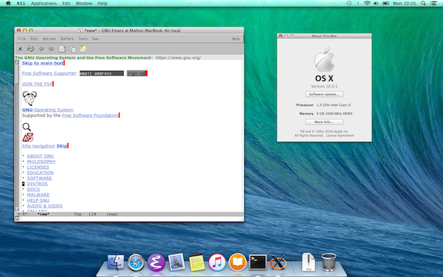
Task: Click the Wi-Fi status icon
Action: [367, 3]
